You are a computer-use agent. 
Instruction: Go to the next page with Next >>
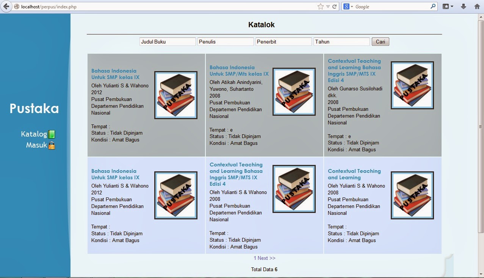(x=266, y=258)
